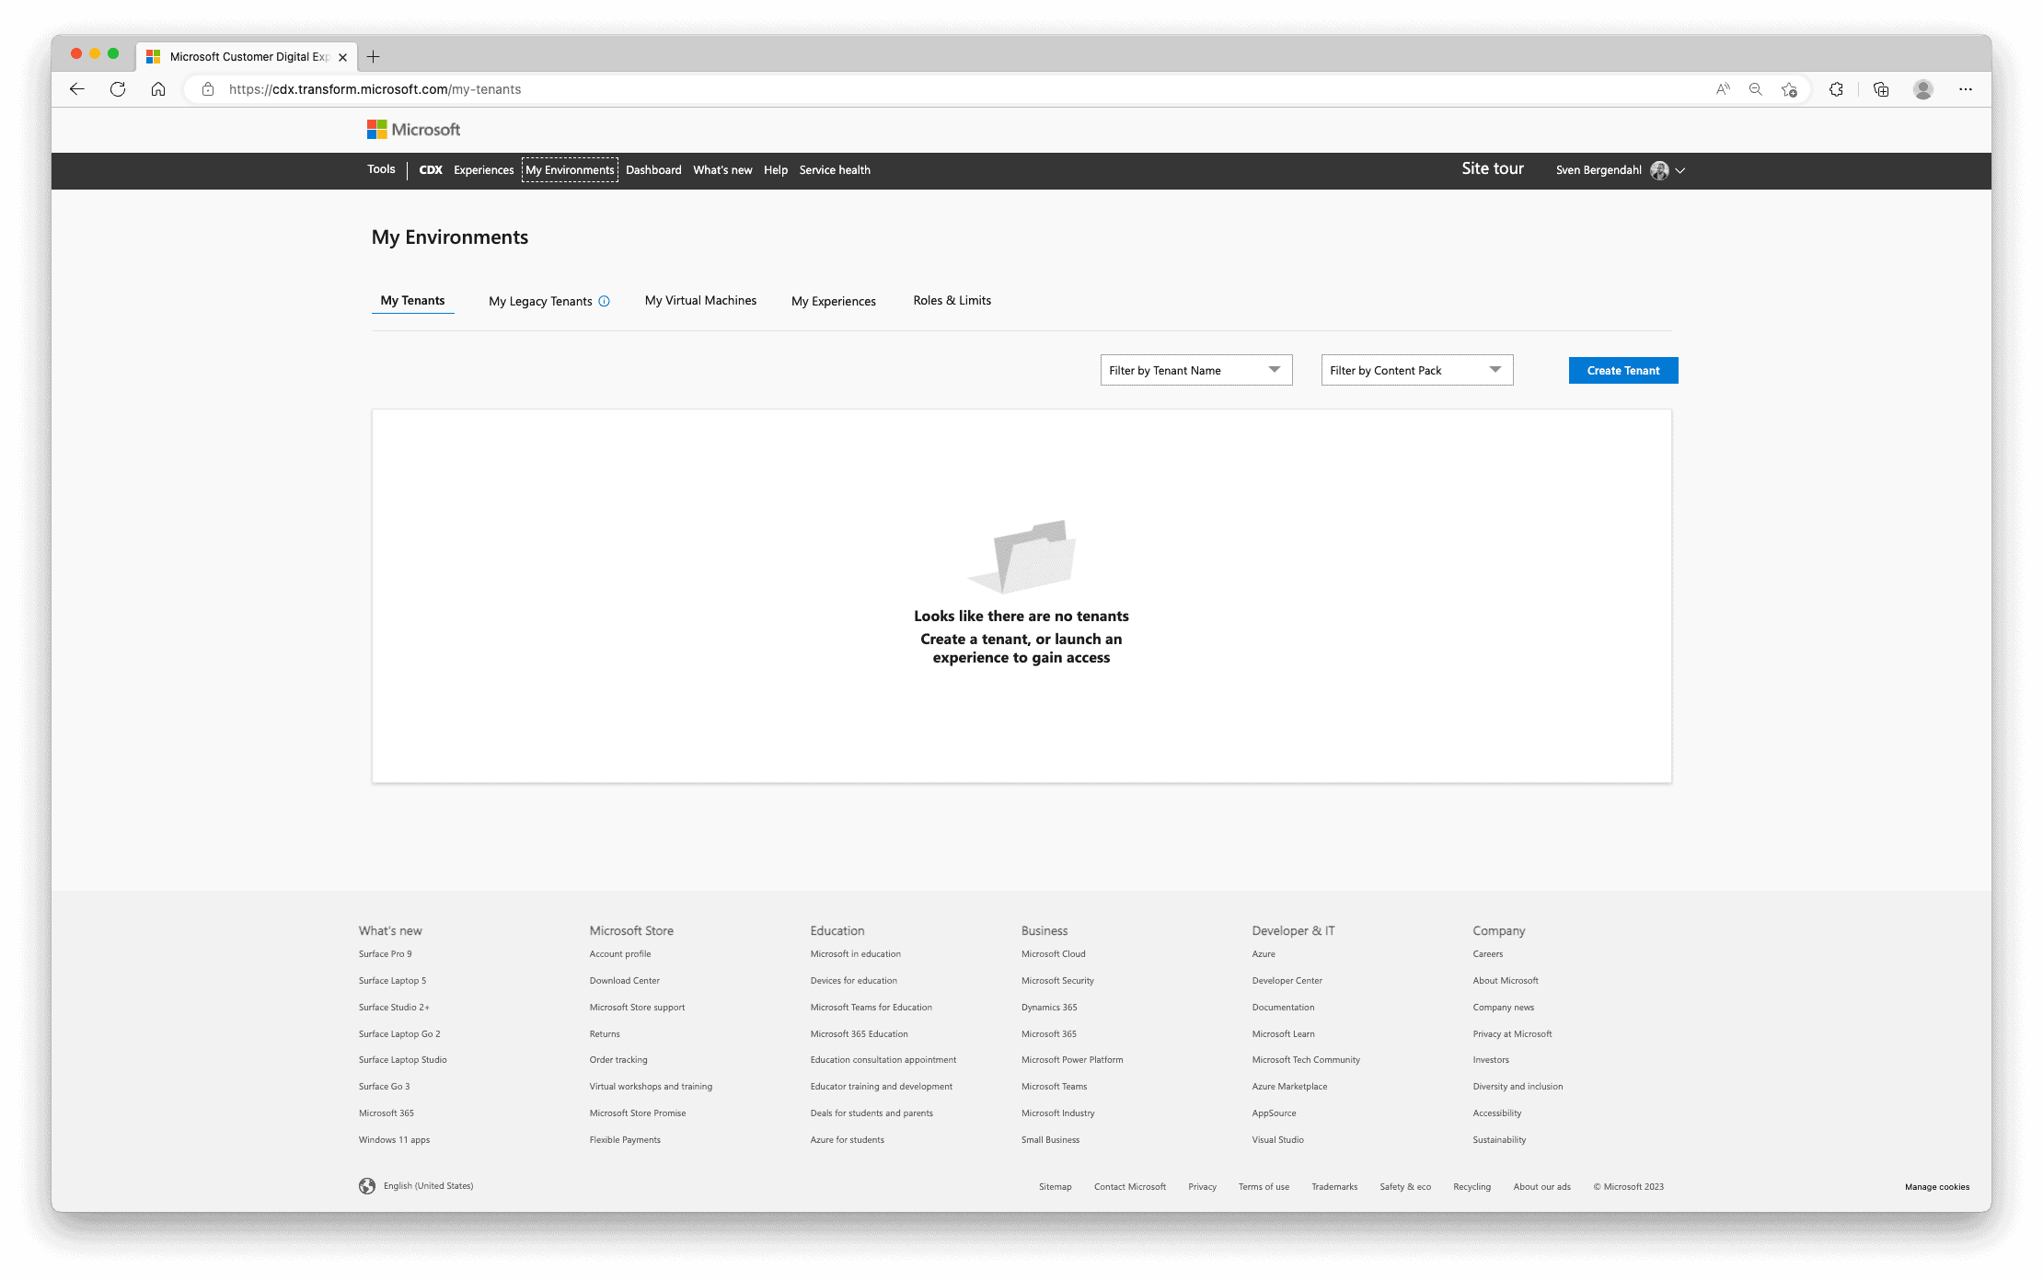Click the browser home icon
Screen dimensions: 2043x1280
(x=158, y=89)
